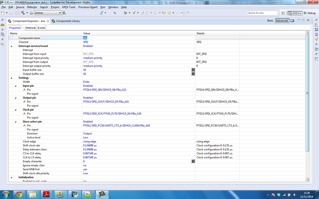This screenshot has width=319, height=199.
Task: Close the Component Inspector - ana tab
Action: [x=48, y=21]
